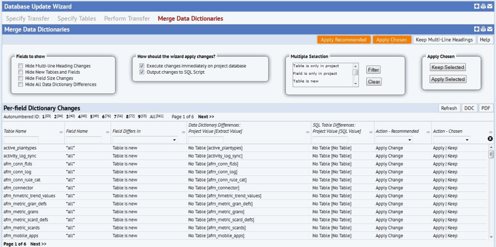Image resolution: width=496 pixels, height=247 pixels.
Task: Open the Field Differs In filter dropdown
Action: pos(145,140)
